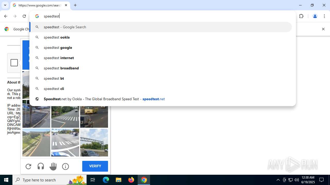Image resolution: width=330 pixels, height=185 pixels.
Task: Open the Windows Start menu
Action: pyautogui.click(x=6, y=180)
